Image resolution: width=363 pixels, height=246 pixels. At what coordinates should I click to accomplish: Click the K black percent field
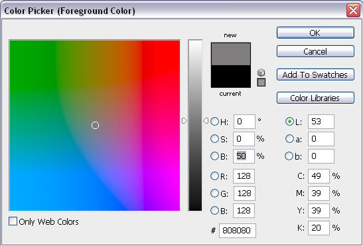point(319,228)
